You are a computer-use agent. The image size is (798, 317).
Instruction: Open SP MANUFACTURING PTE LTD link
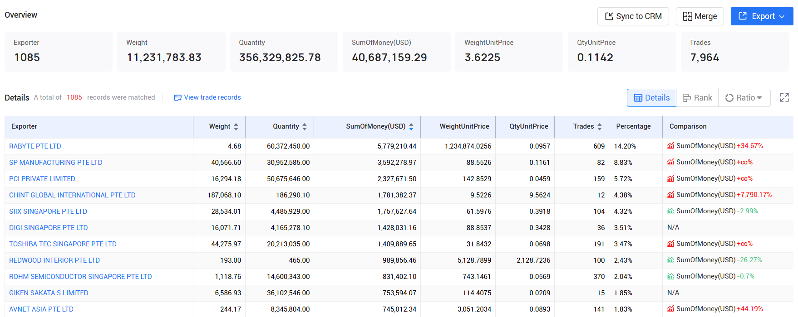point(56,163)
